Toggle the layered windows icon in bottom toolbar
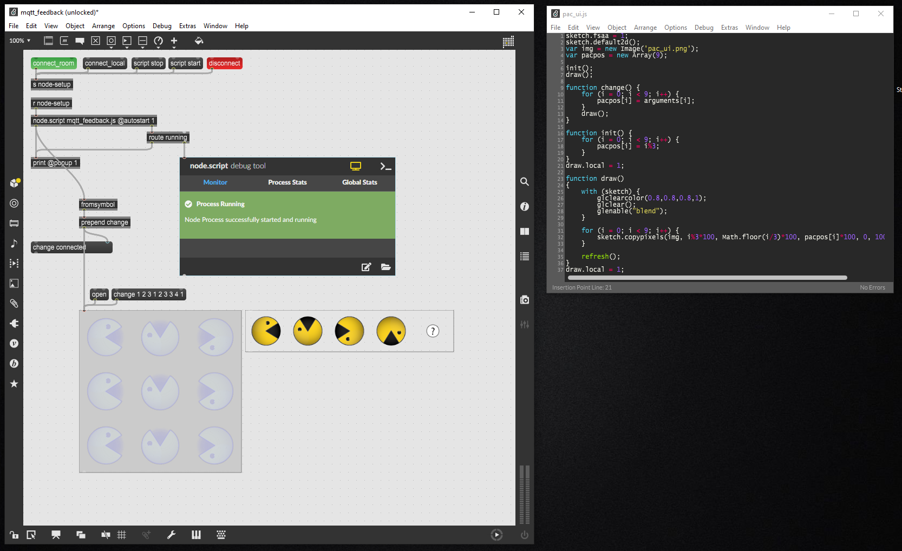902x551 pixels. point(81,535)
